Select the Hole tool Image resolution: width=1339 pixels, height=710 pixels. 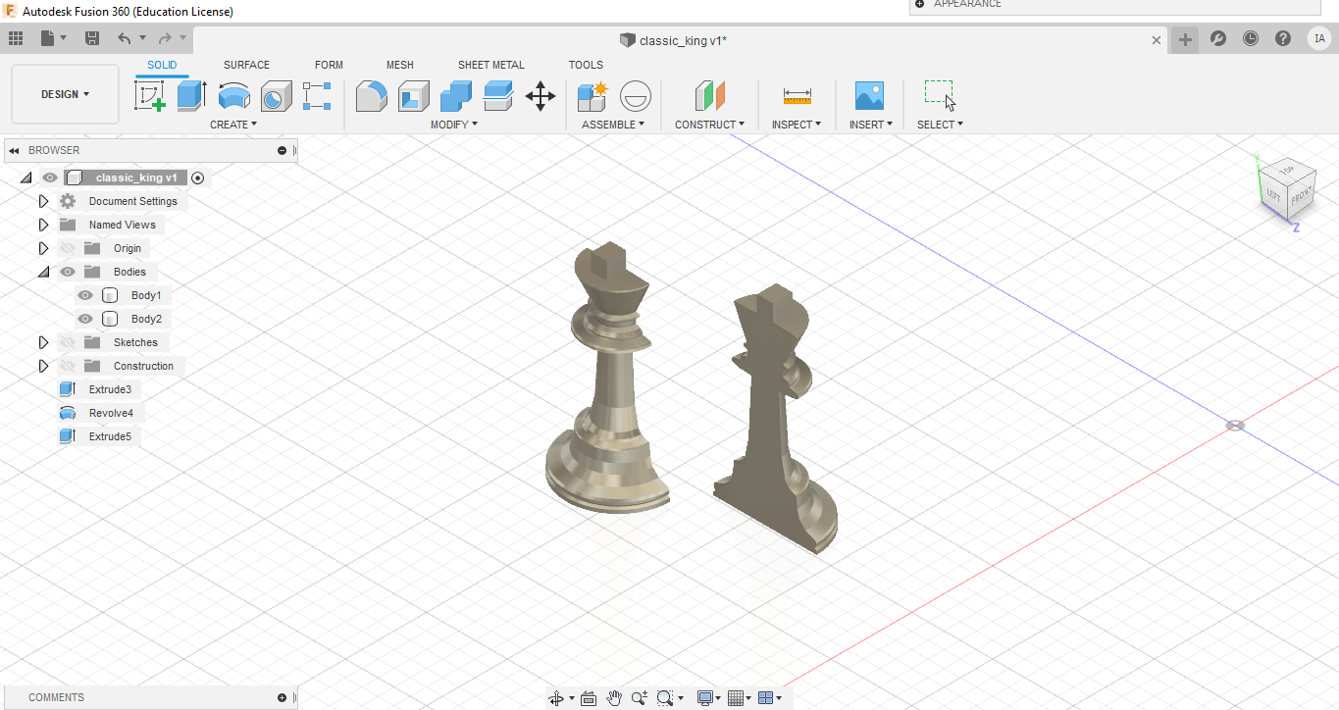[x=276, y=95]
